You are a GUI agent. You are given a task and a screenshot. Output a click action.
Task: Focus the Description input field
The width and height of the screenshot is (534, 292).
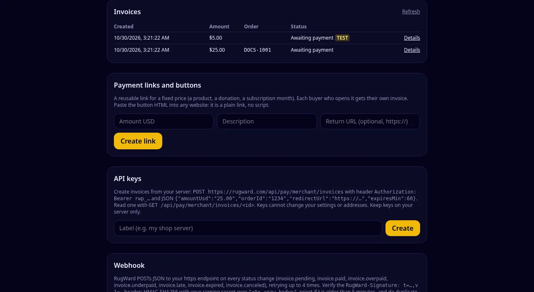coord(267,121)
